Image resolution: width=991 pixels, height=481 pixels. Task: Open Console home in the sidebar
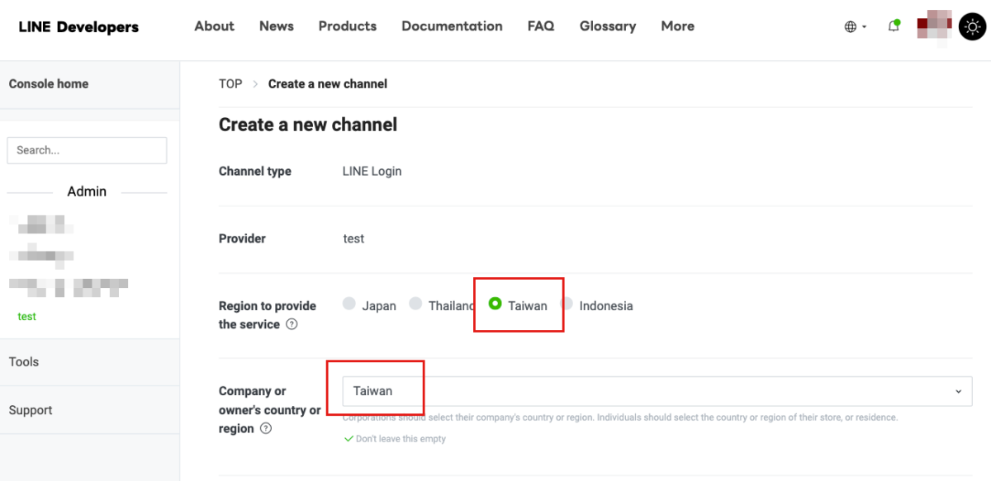pyautogui.click(x=49, y=83)
